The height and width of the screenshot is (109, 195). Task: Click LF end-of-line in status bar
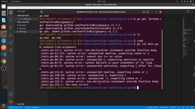(179, 107)
